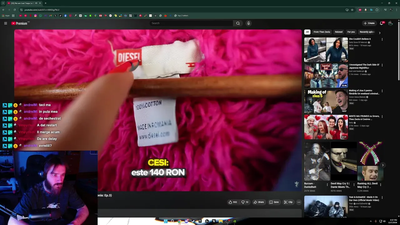Click the address bar URL
The height and width of the screenshot is (225, 400).
click(42, 10)
